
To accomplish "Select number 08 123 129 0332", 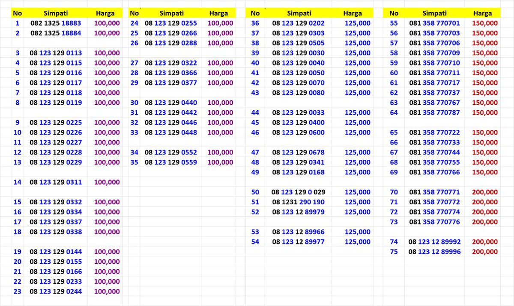I will tap(56, 202).
